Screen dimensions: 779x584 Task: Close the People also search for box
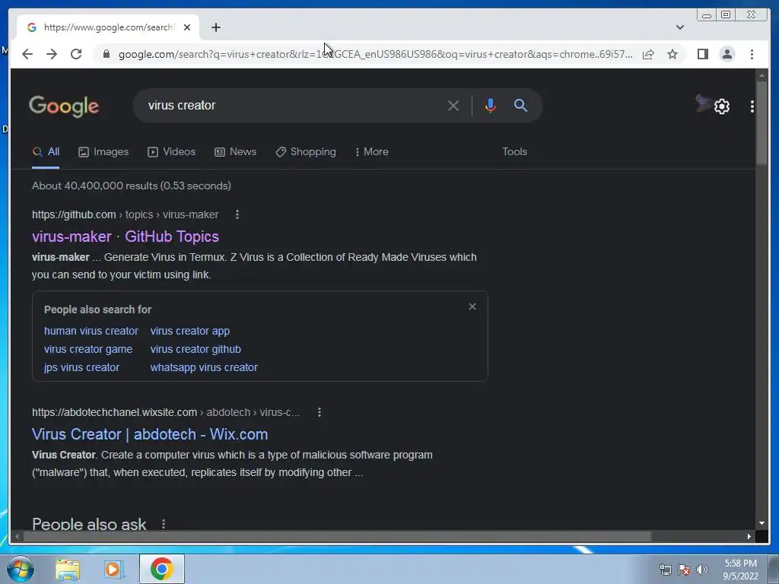[472, 306]
